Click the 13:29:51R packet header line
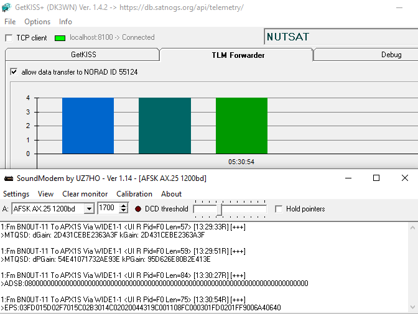The height and width of the screenshot is (314, 418). (123, 251)
